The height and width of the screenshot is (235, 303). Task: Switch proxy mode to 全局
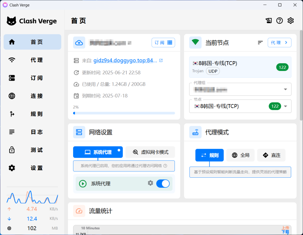pyautogui.click(x=240, y=155)
